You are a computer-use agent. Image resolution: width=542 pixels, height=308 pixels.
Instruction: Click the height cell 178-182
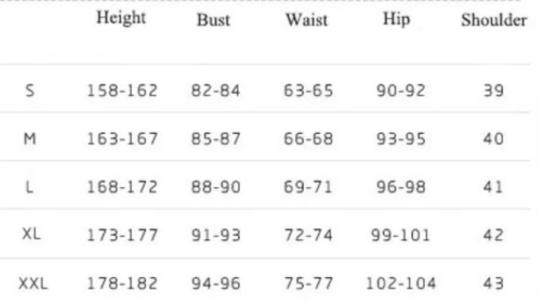pyautogui.click(x=122, y=284)
